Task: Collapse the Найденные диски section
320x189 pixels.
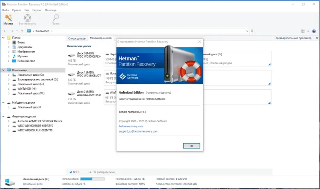Action: (4, 103)
